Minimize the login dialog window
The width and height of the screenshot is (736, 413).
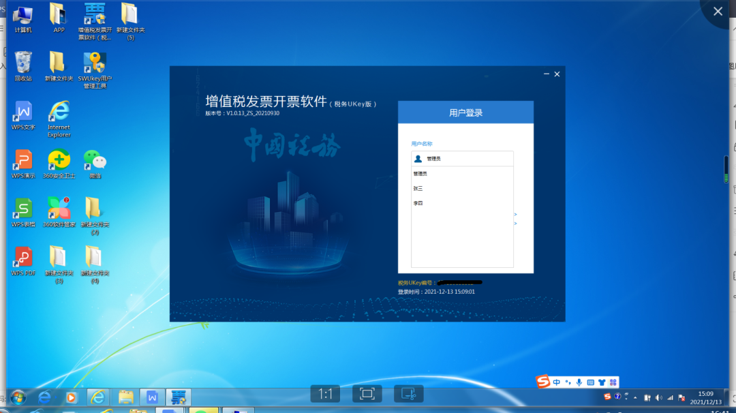(x=547, y=74)
